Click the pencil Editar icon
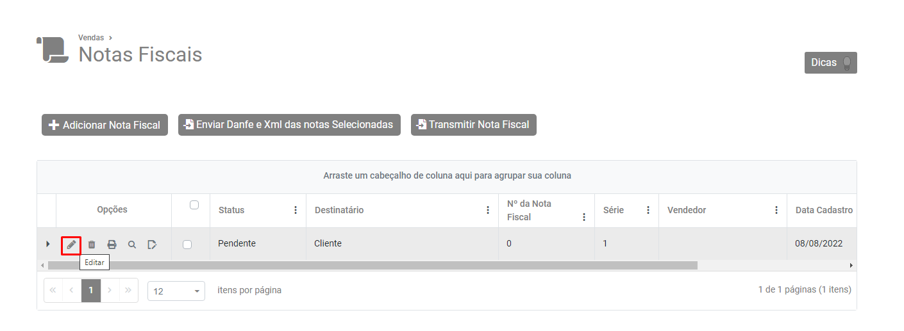Viewport: 904px width, 331px height. click(x=71, y=245)
